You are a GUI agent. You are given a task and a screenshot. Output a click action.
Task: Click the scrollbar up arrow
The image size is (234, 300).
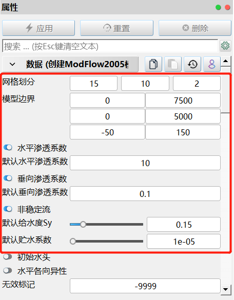click(226, 61)
